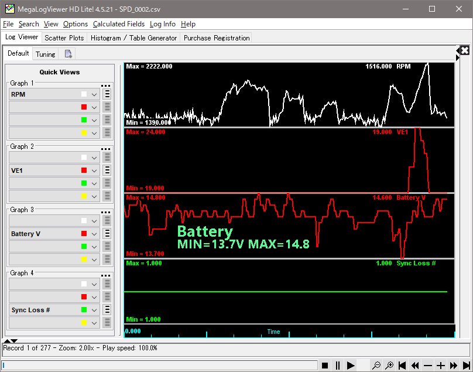
Task: Collapse panel with up-down arrows at bottom left
Action: (11, 341)
